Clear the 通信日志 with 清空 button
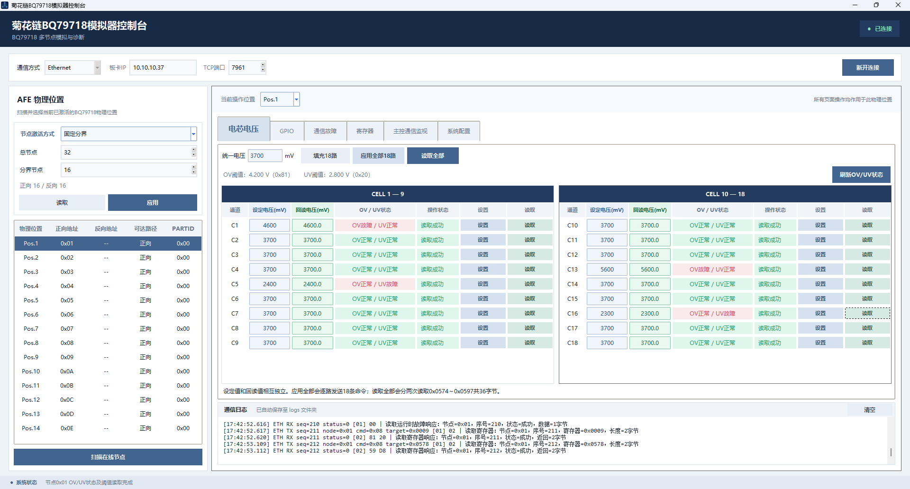910x489 pixels. pos(870,410)
